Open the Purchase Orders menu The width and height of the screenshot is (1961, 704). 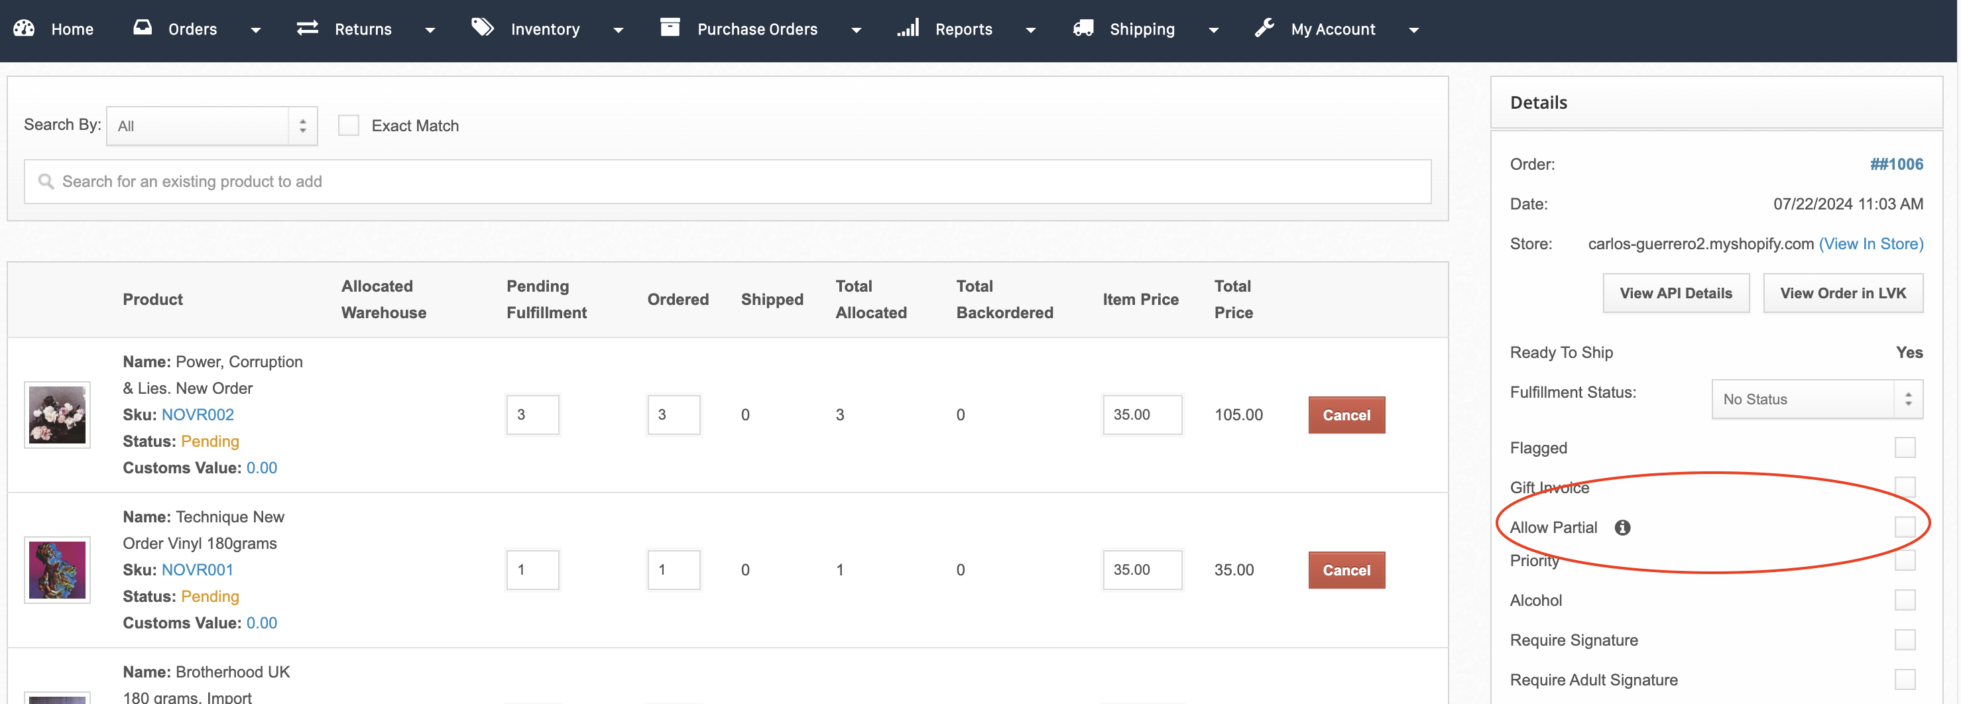tap(758, 29)
